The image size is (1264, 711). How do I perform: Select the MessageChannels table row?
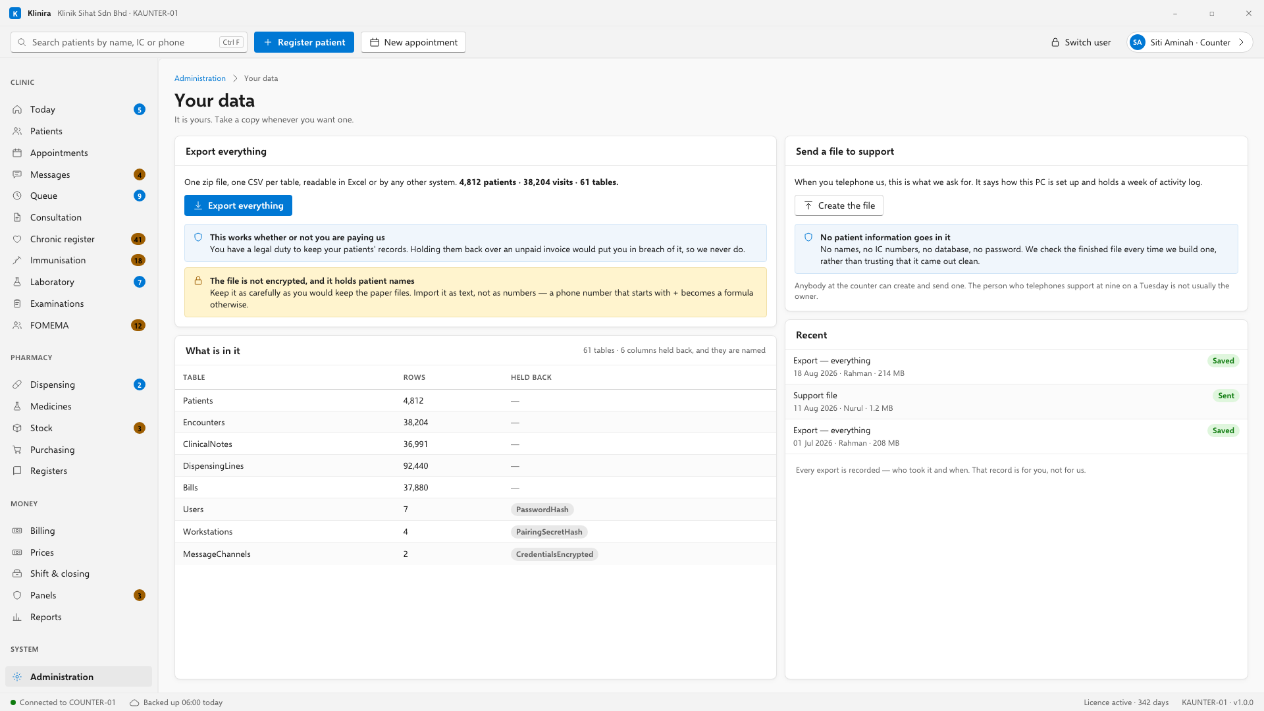coord(475,554)
